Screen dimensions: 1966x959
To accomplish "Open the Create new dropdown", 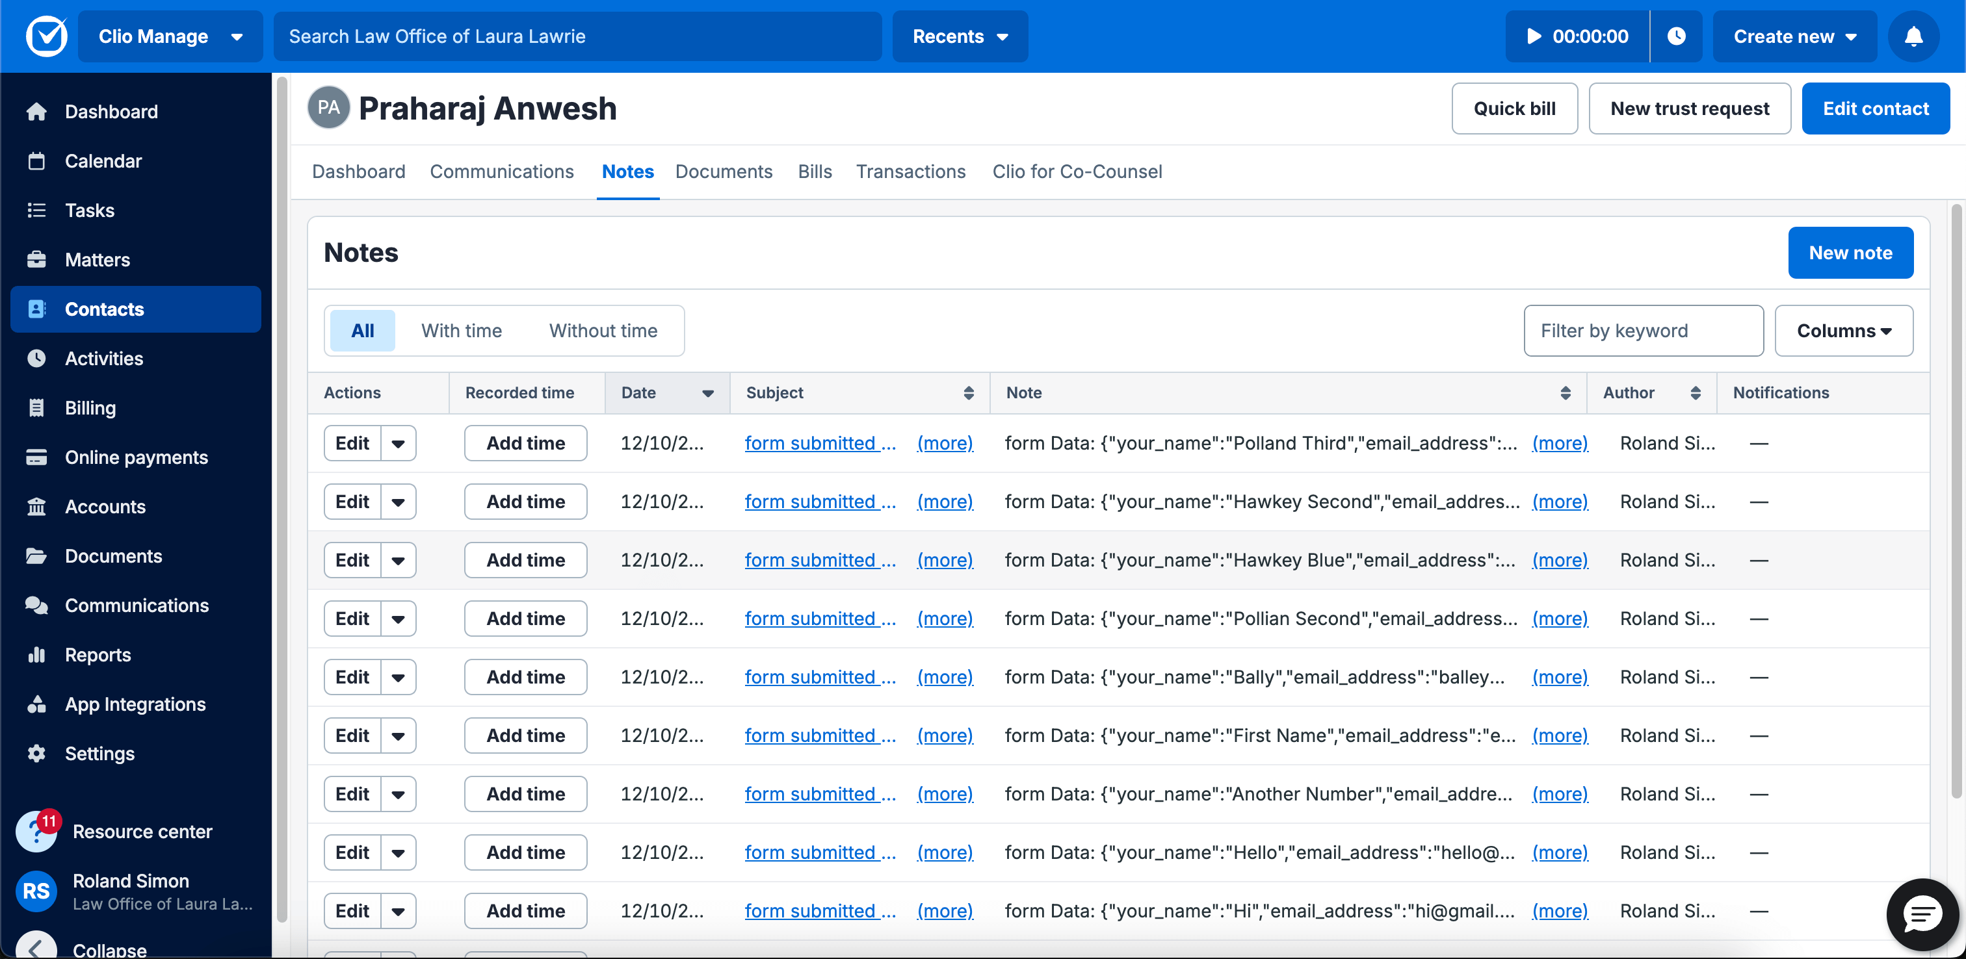I will (1794, 36).
